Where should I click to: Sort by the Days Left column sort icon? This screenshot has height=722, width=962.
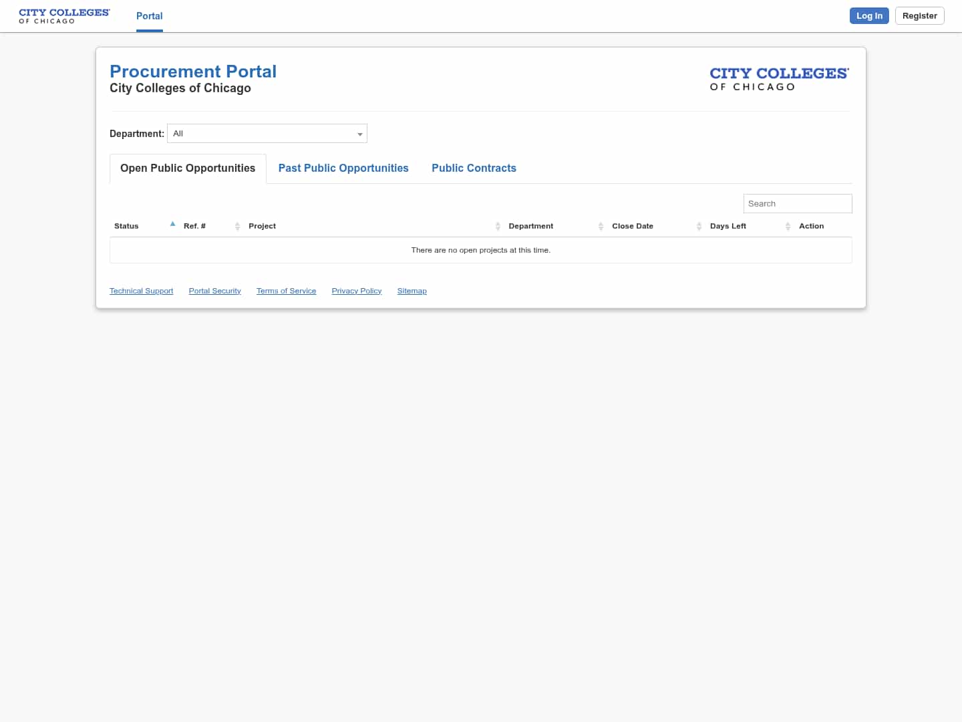(x=788, y=226)
